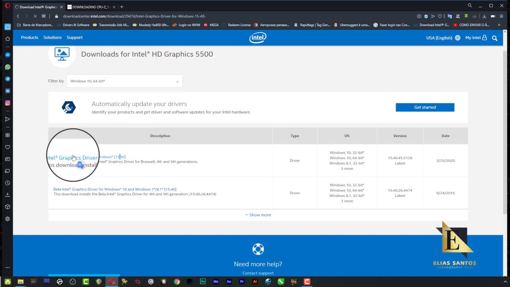
Task: Open Login no WHM bookmark
Action: (186, 25)
